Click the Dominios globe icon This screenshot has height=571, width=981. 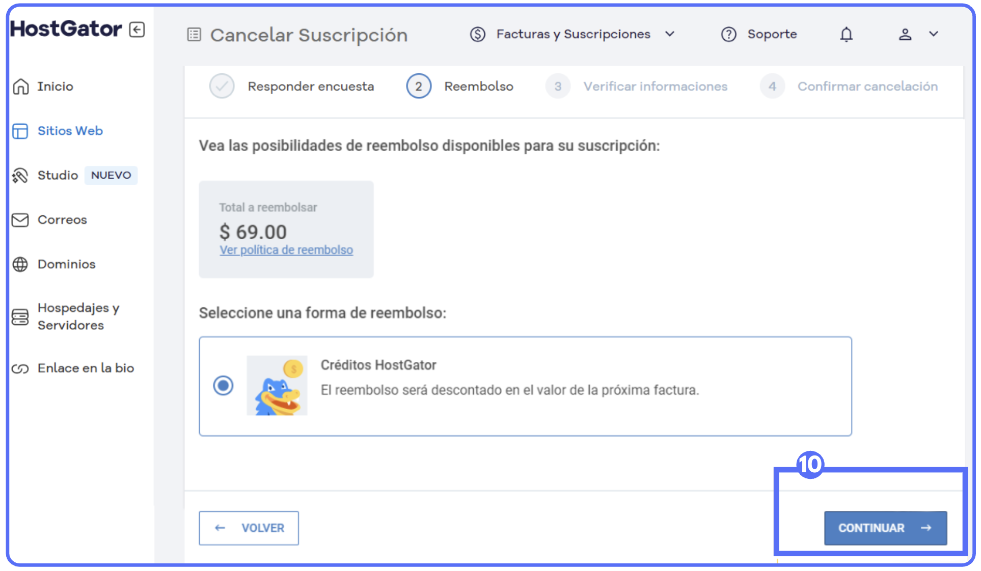20,264
